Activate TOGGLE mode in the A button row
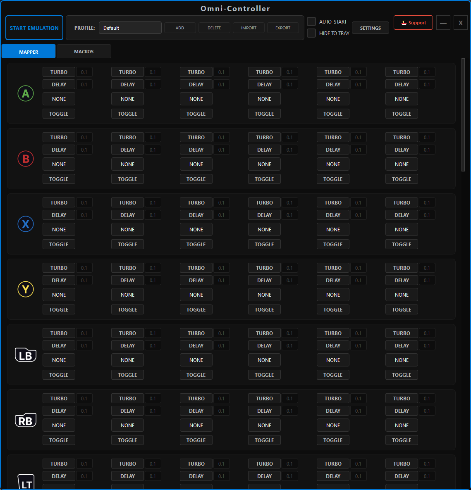 (59, 113)
